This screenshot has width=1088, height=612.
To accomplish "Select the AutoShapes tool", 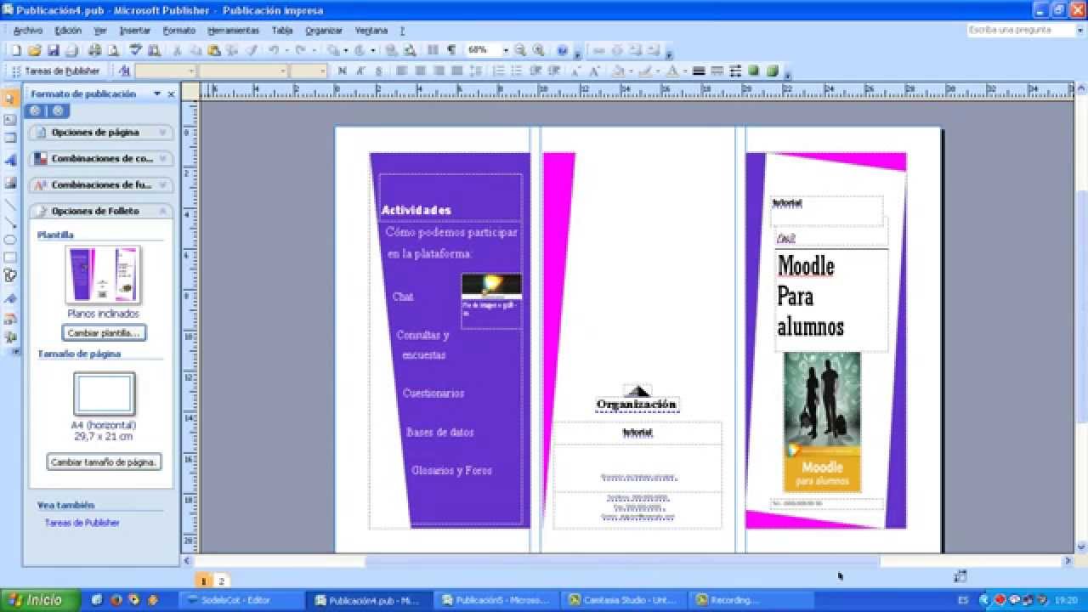I will [x=10, y=275].
